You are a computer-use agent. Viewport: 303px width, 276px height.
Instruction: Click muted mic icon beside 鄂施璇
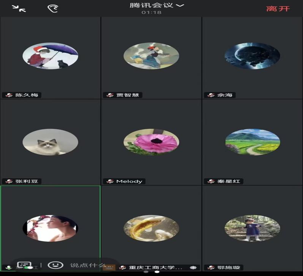[211, 268]
